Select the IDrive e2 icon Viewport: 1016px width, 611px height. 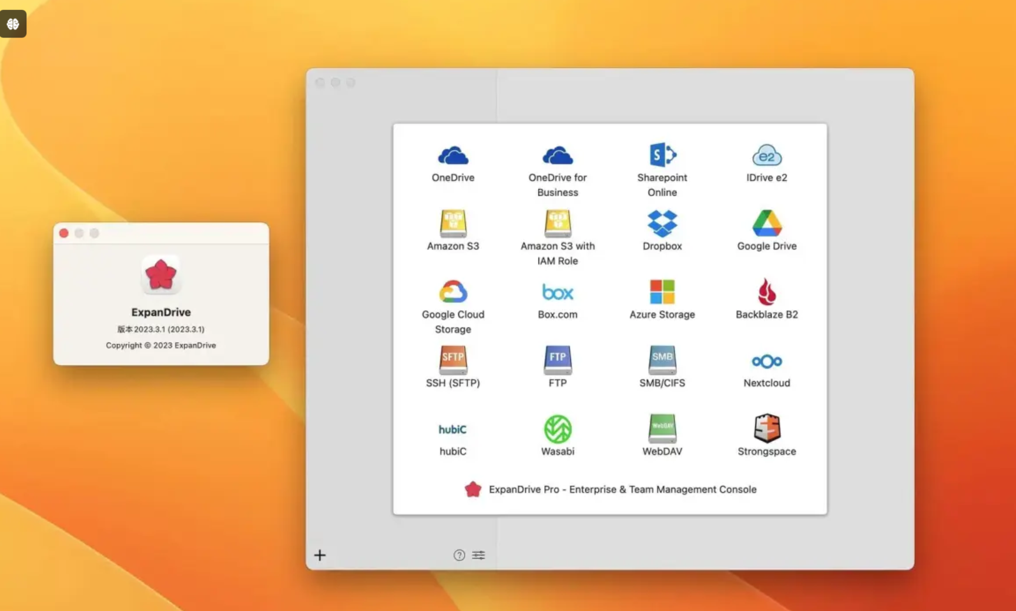point(766,156)
